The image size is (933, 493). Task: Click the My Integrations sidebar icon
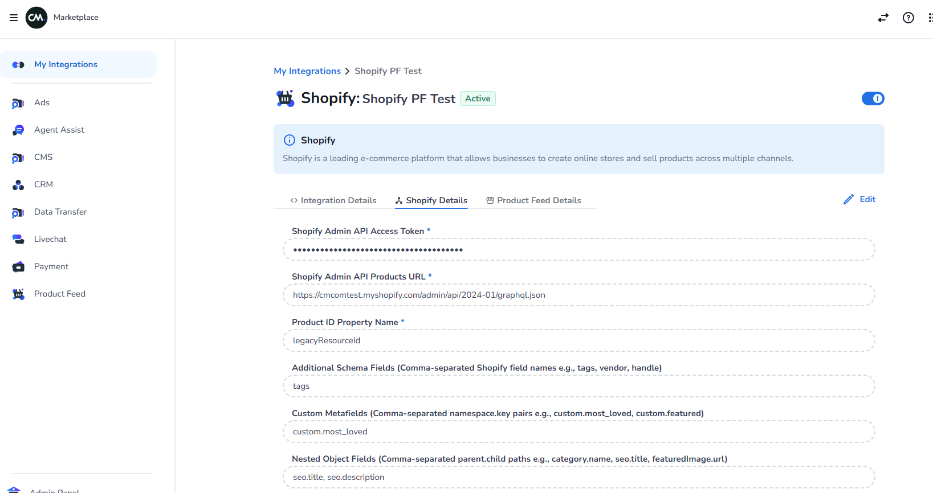[18, 65]
